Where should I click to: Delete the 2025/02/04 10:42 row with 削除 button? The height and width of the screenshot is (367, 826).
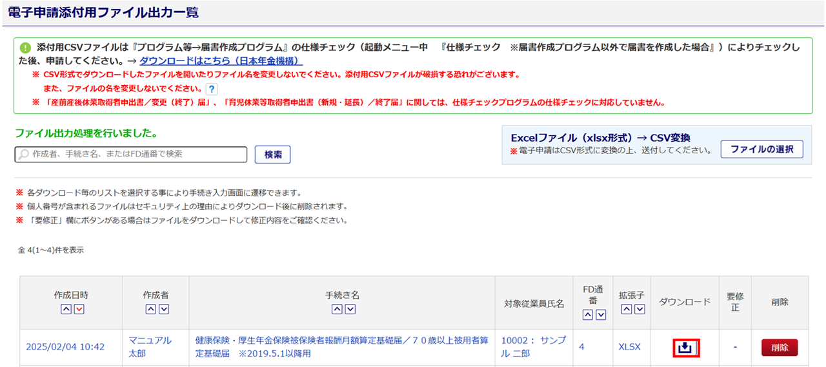780,348
